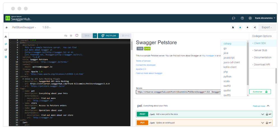Click the SYNC button

125,36
